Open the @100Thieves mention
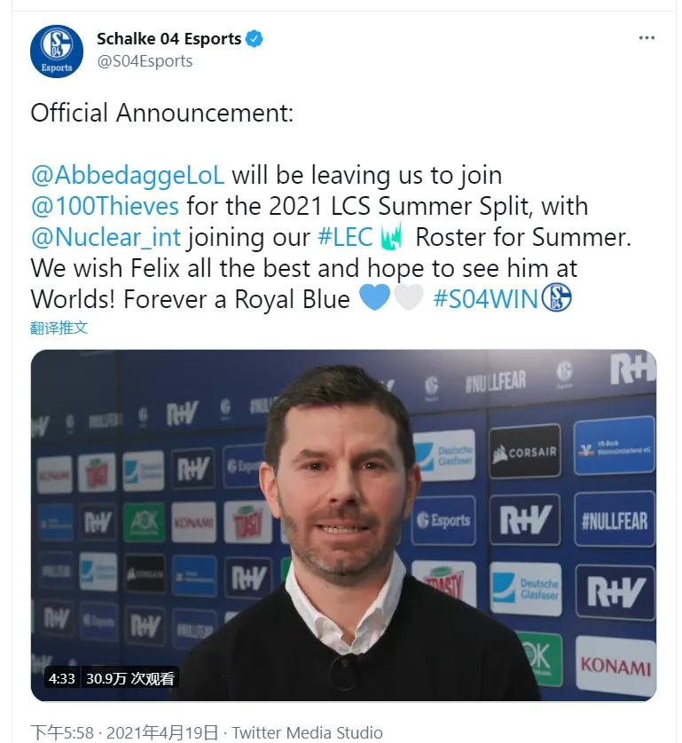This screenshot has height=743, width=682. click(105, 207)
